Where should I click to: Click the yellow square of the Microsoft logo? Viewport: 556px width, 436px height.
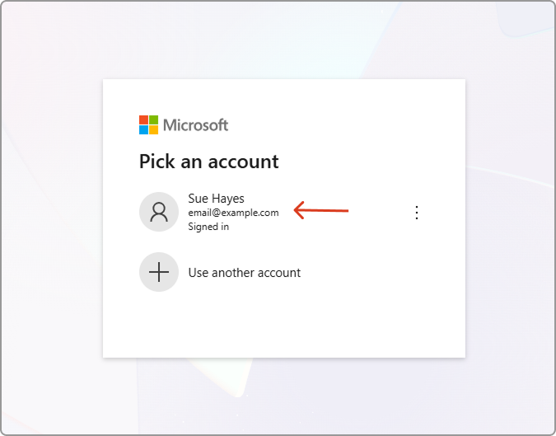[x=153, y=130]
